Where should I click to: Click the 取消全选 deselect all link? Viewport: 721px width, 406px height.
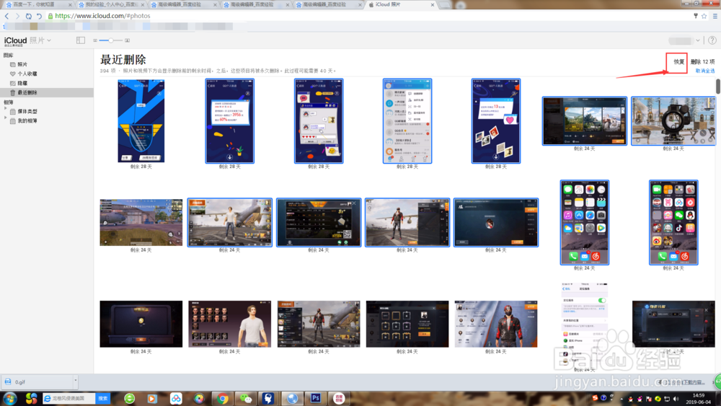click(x=705, y=71)
